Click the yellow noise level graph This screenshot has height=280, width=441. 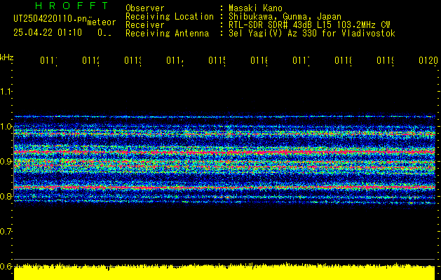(x=224, y=272)
